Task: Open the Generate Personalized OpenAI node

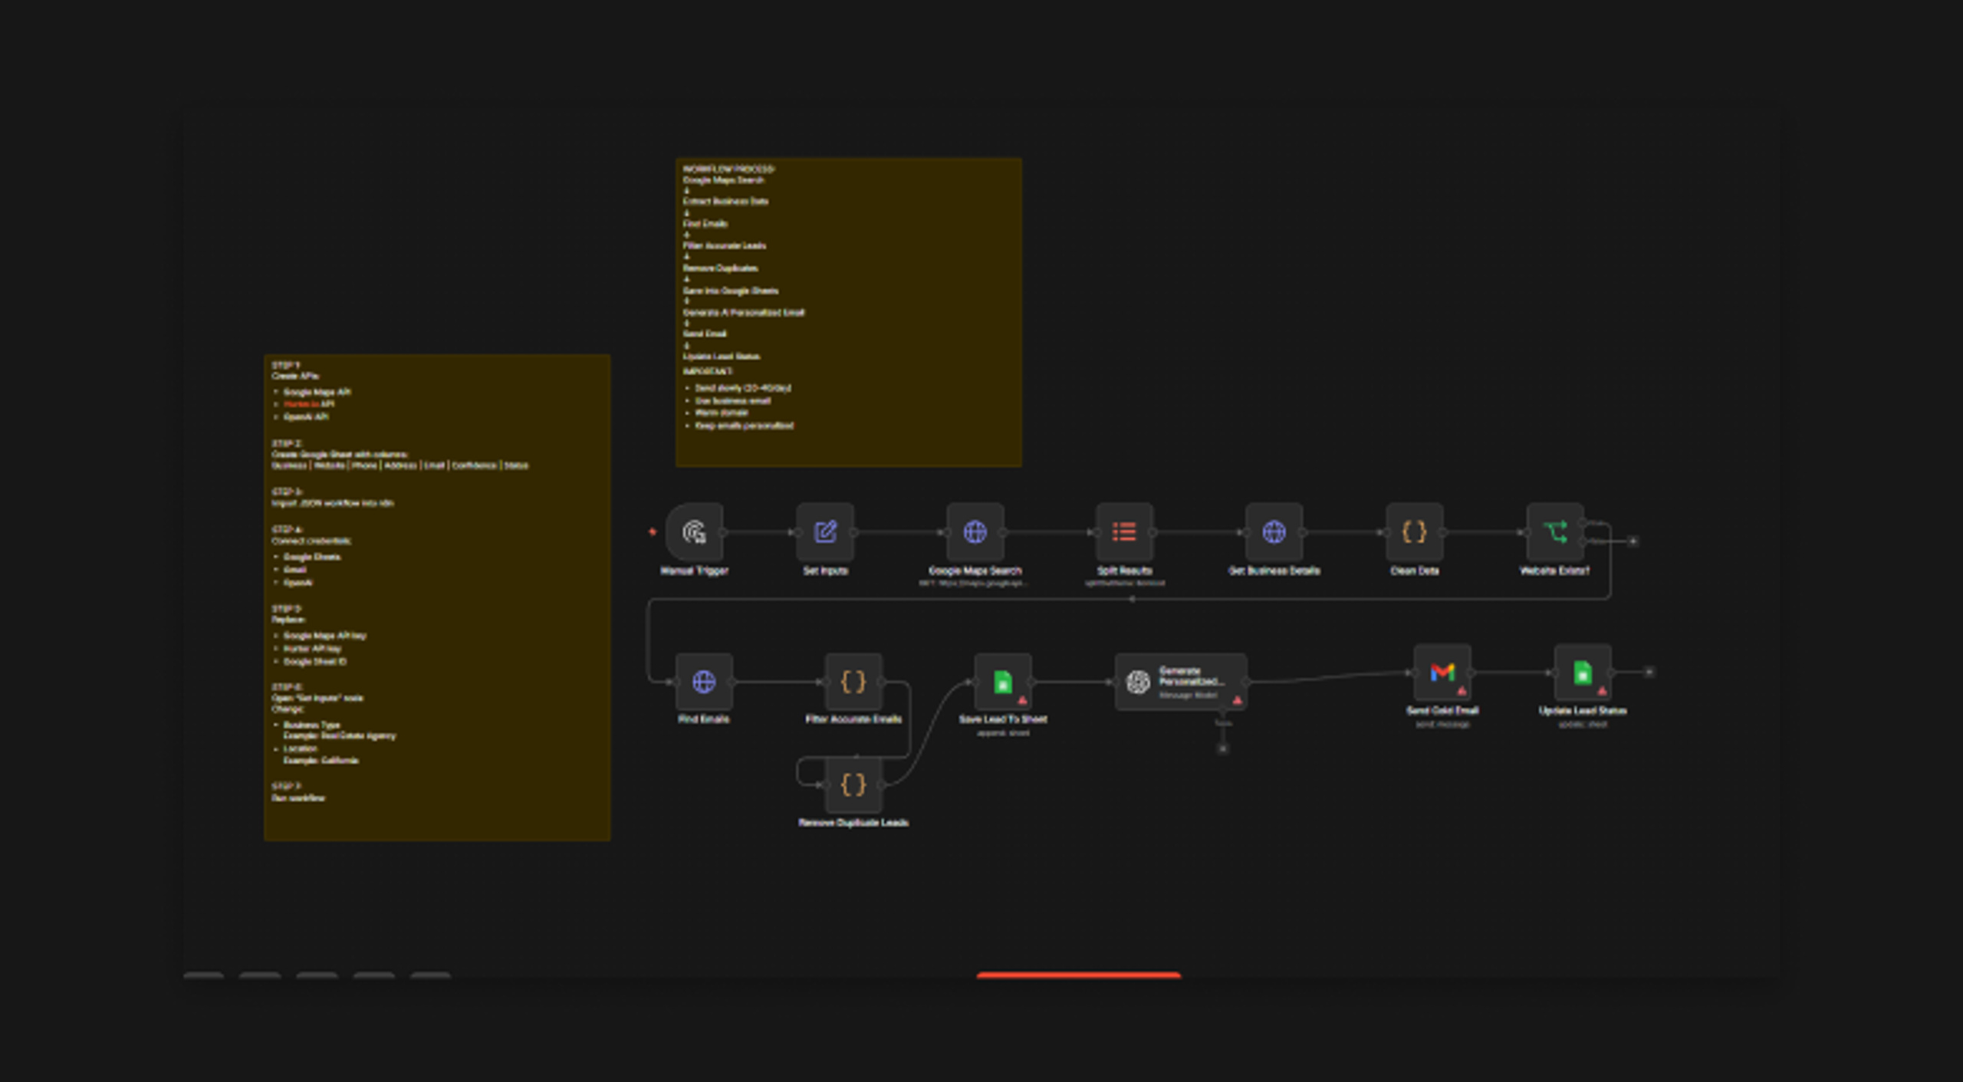Action: (x=1181, y=681)
